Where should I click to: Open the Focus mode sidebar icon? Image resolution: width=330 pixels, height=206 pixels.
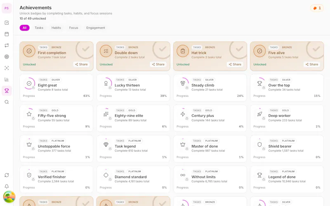click(7, 68)
